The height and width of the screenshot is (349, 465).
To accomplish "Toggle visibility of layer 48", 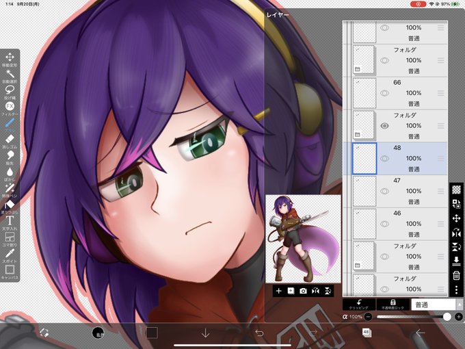I will point(384,159).
